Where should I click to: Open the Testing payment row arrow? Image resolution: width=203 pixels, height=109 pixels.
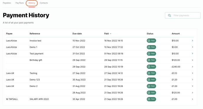click(192, 73)
